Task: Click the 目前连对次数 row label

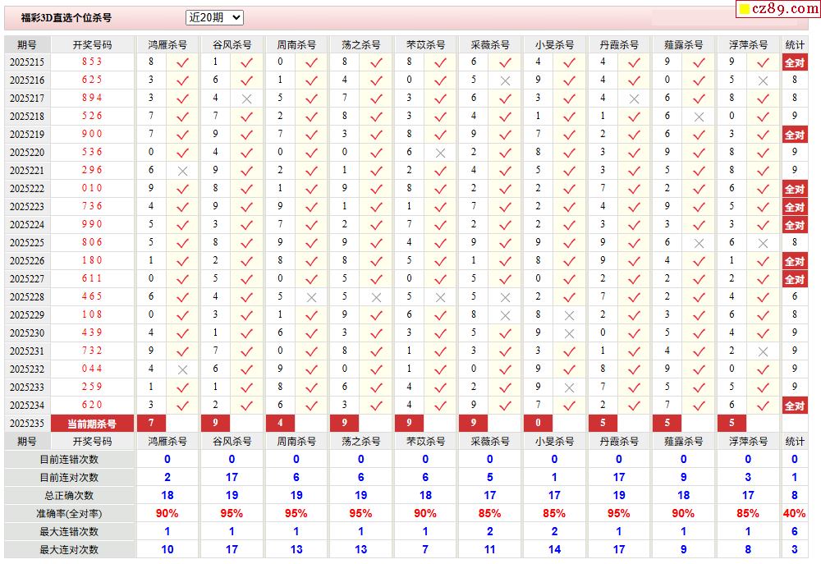Action: tap(69, 478)
